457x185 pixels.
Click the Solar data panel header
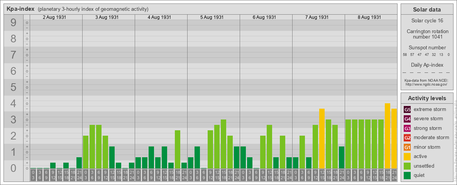427,10
